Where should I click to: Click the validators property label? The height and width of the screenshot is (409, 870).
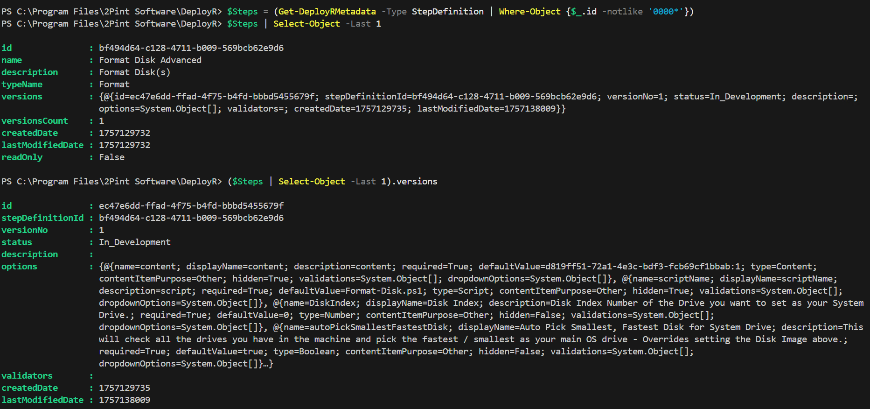point(27,375)
